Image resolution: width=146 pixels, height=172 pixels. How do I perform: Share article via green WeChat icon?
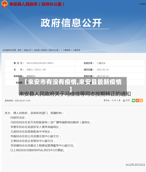click(133, 100)
